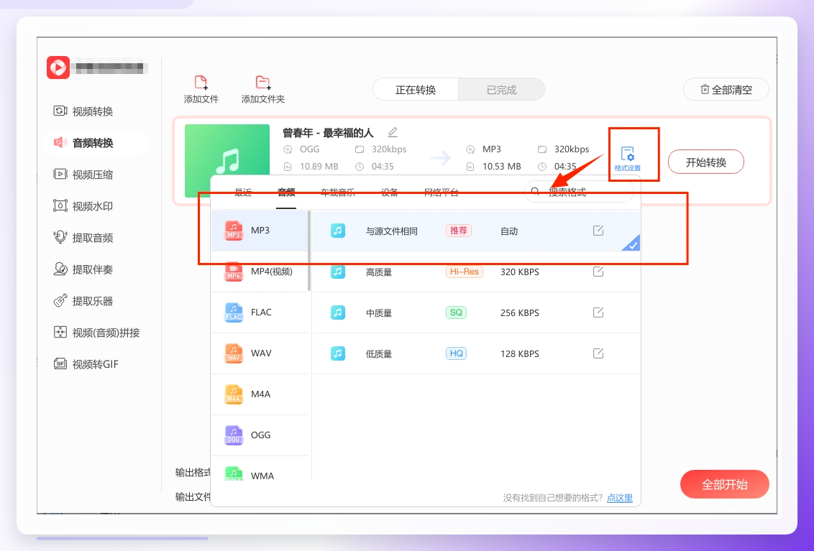Screen dimensions: 814x551
Task: Open the 视频转GIF tool
Action: point(86,364)
